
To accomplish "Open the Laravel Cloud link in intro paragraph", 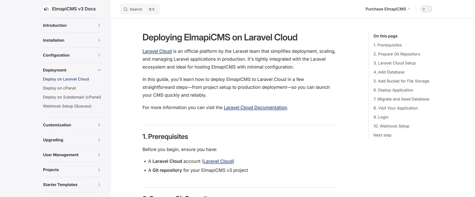I will (x=157, y=51).
